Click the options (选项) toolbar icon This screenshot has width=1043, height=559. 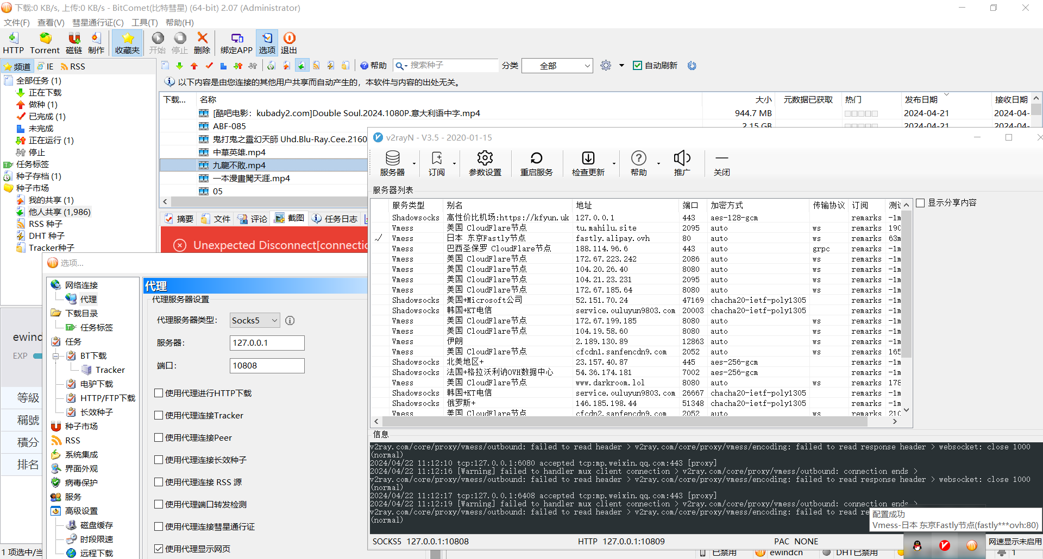point(267,43)
